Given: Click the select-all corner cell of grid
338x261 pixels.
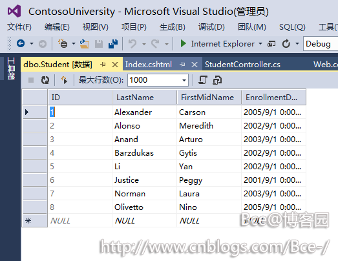Looking at the screenshot, I should [x=35, y=98].
